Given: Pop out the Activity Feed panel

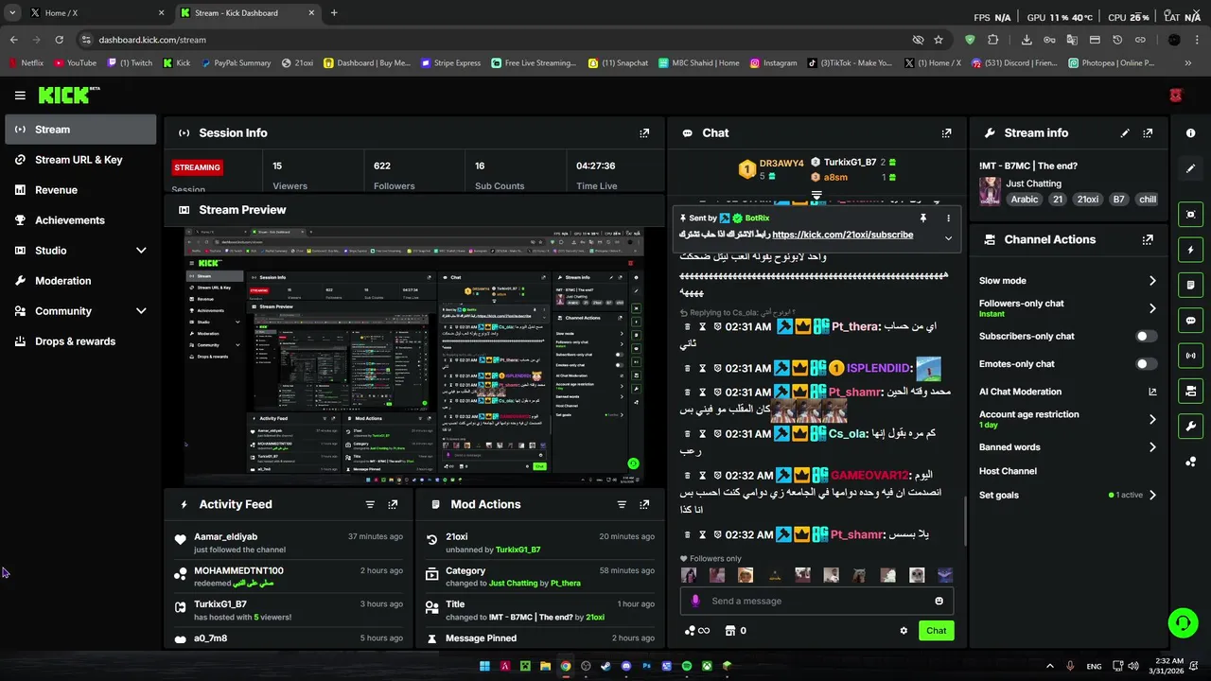Looking at the screenshot, I should [393, 505].
